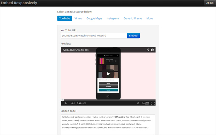Click the share icon on video preview
Image resolution: width=216 pixels, height=135 pixels.
[148, 50]
